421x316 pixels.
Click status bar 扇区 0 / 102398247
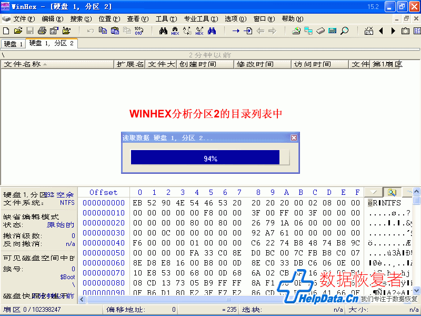point(32,310)
